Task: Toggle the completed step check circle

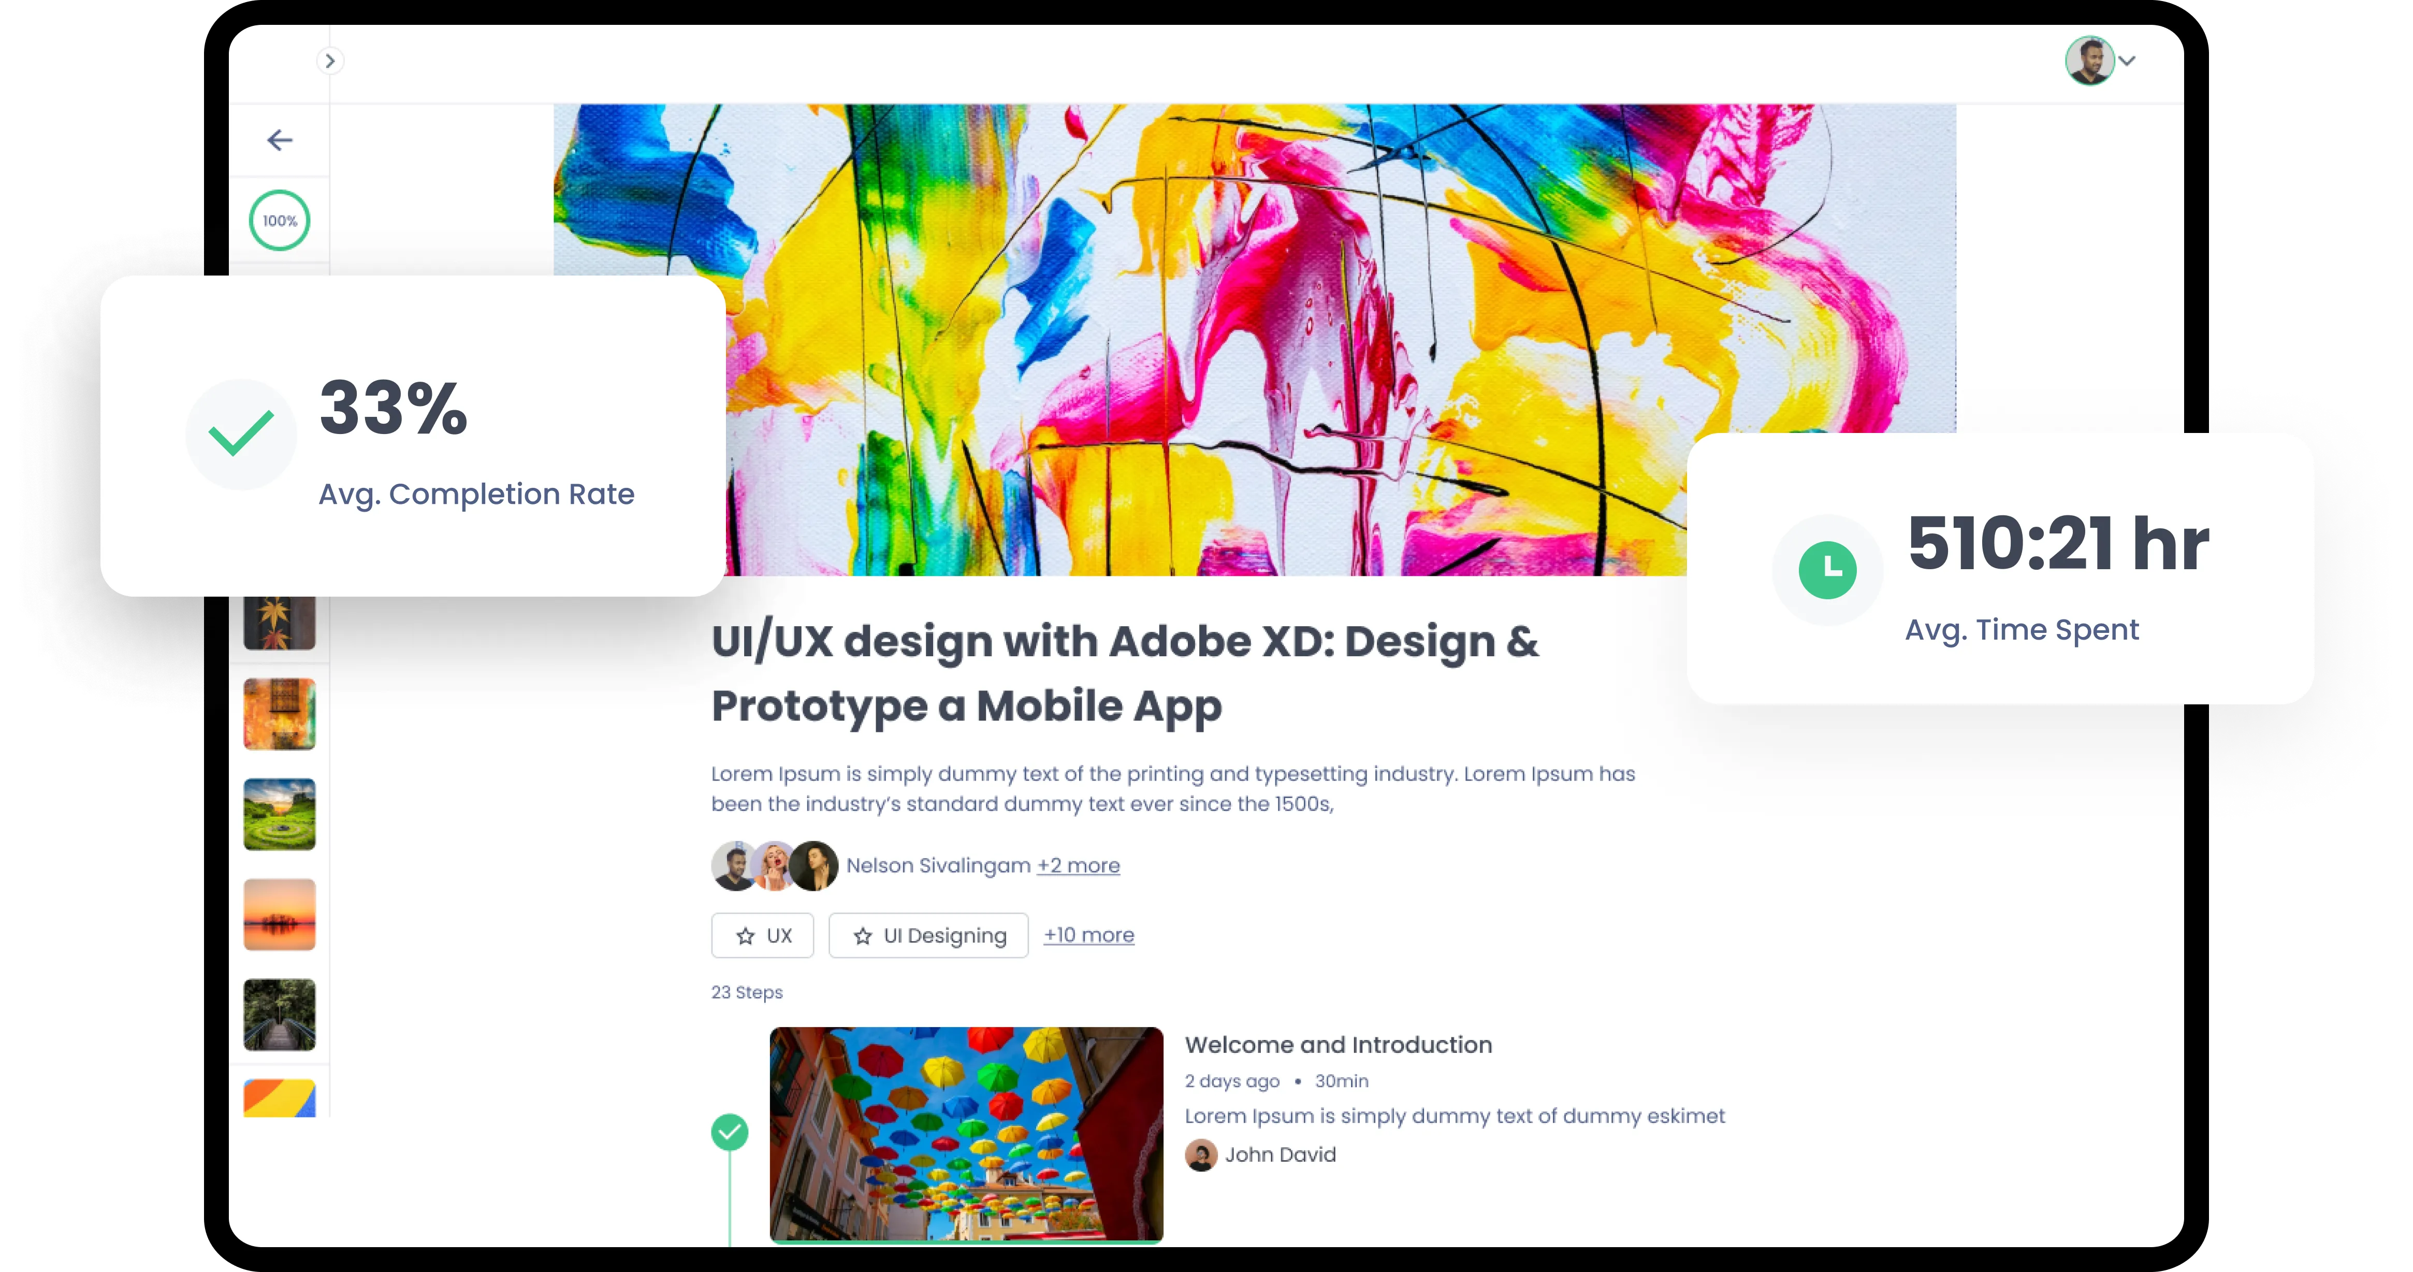Action: tap(730, 1132)
